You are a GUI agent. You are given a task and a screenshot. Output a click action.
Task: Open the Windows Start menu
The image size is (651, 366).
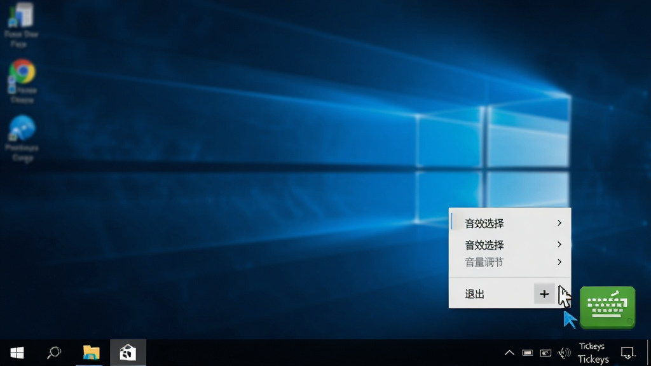[17, 353]
